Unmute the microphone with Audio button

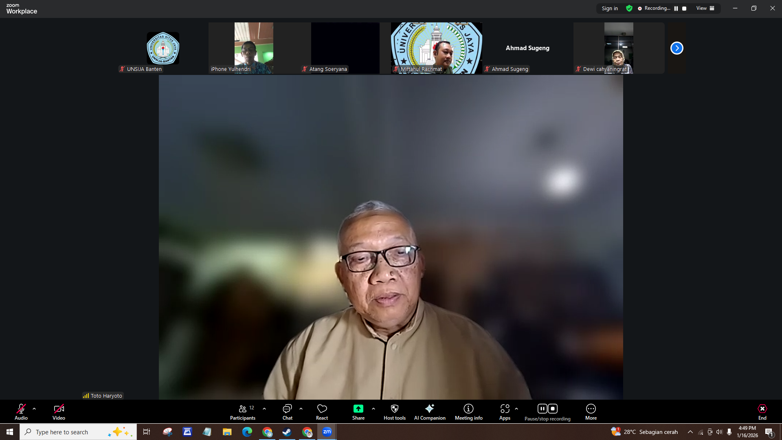pos(21,409)
